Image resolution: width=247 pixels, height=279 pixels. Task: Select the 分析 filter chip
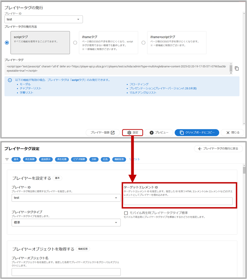(x=94, y=159)
